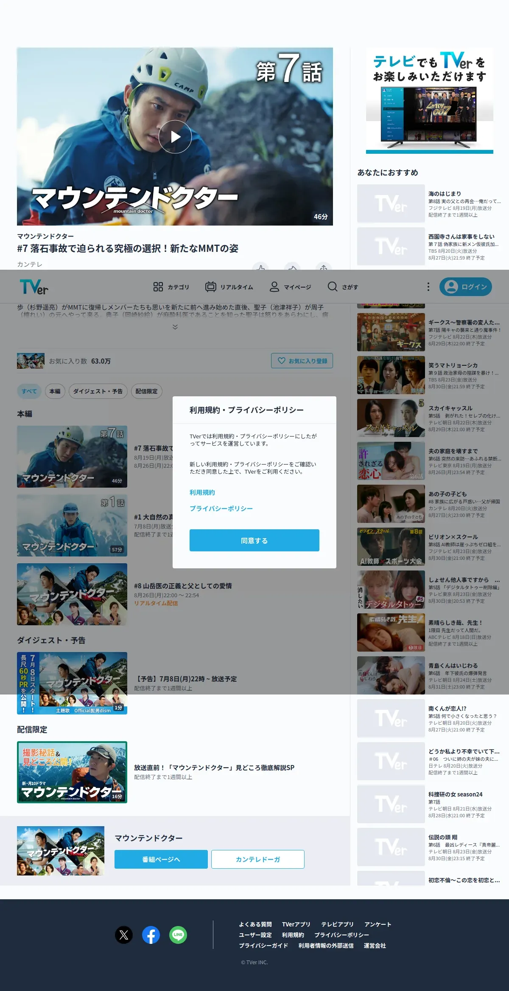Open スカイキャッスル recommendation thumbnail
Viewport: 509px width, 991px height.
point(391,418)
